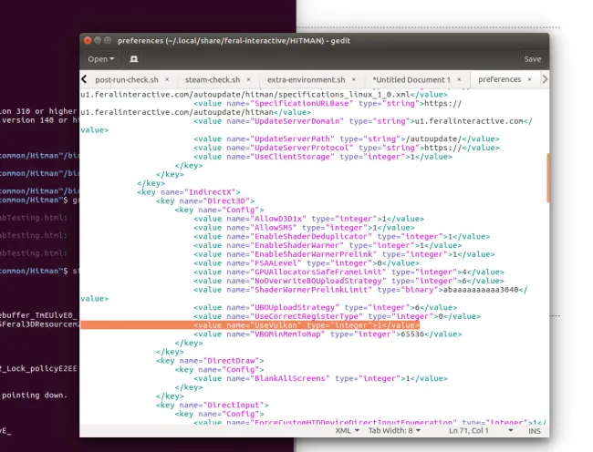Click the UseCorrectRegisterType line
Image resolution: width=593 pixels, height=452 pixels.
pos(337,316)
